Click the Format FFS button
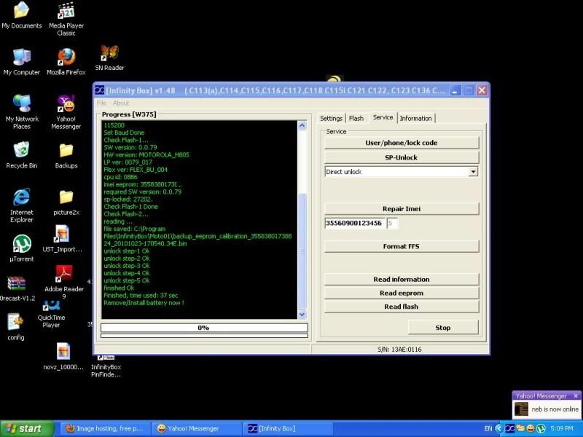 402,246
